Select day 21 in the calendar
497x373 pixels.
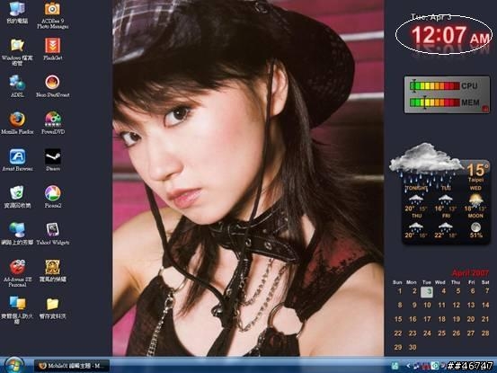click(x=485, y=319)
